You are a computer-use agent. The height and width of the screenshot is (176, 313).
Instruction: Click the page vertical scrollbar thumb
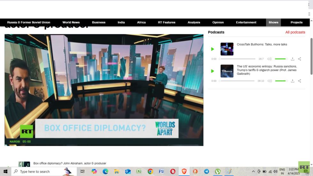311,56
